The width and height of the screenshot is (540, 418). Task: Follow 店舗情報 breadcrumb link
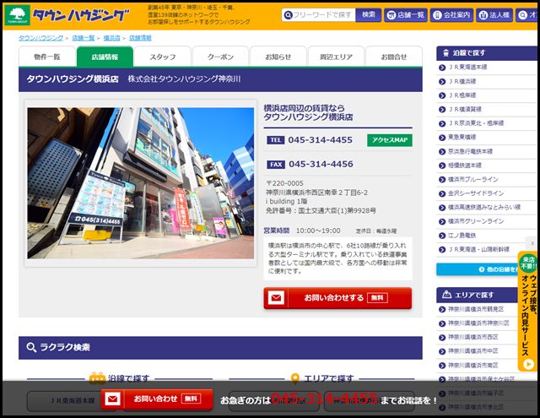pos(140,38)
